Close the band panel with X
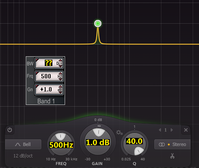This screenshot has height=168, width=199. 186,130
